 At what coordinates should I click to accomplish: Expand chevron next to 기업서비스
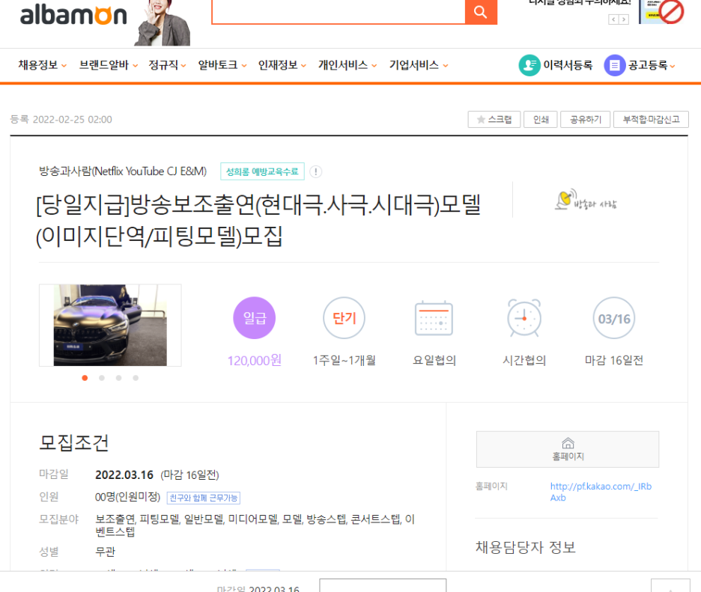tap(446, 66)
